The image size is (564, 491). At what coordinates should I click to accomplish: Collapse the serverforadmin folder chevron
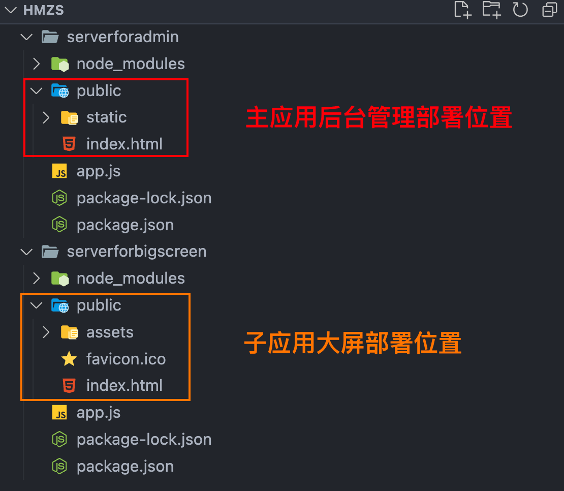point(26,37)
